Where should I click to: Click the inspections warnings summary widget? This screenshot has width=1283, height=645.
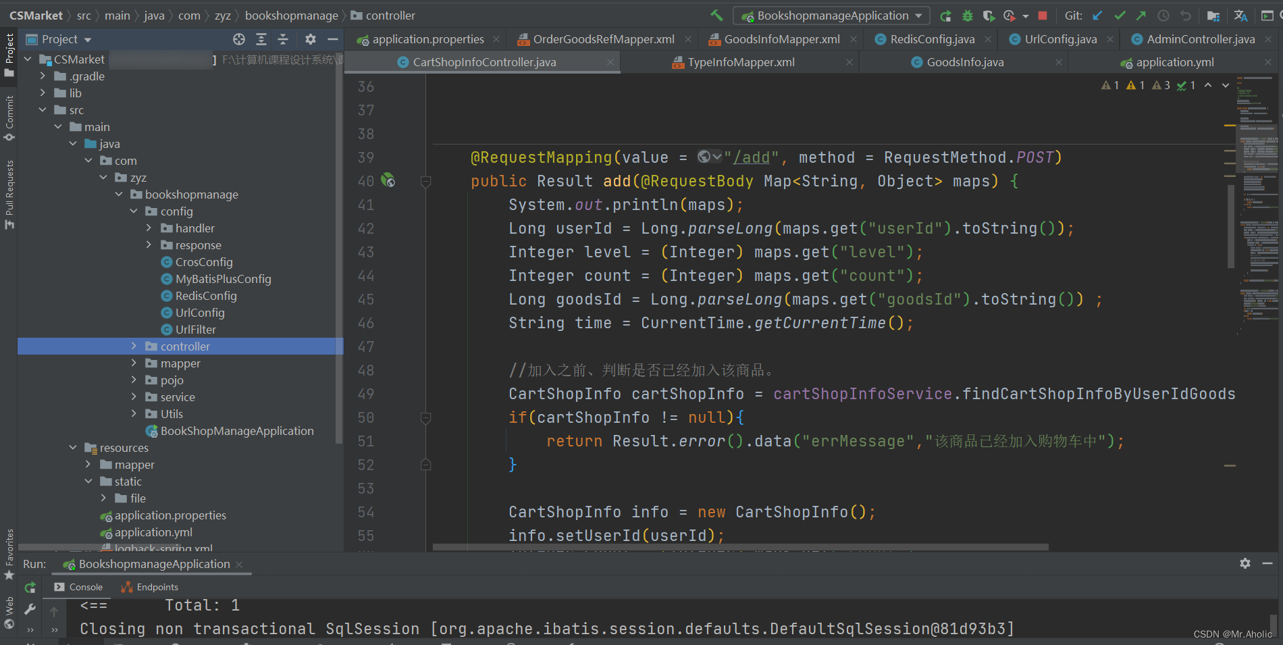click(x=1148, y=85)
